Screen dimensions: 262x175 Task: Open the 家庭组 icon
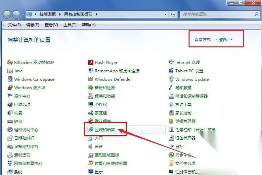click(x=91, y=113)
